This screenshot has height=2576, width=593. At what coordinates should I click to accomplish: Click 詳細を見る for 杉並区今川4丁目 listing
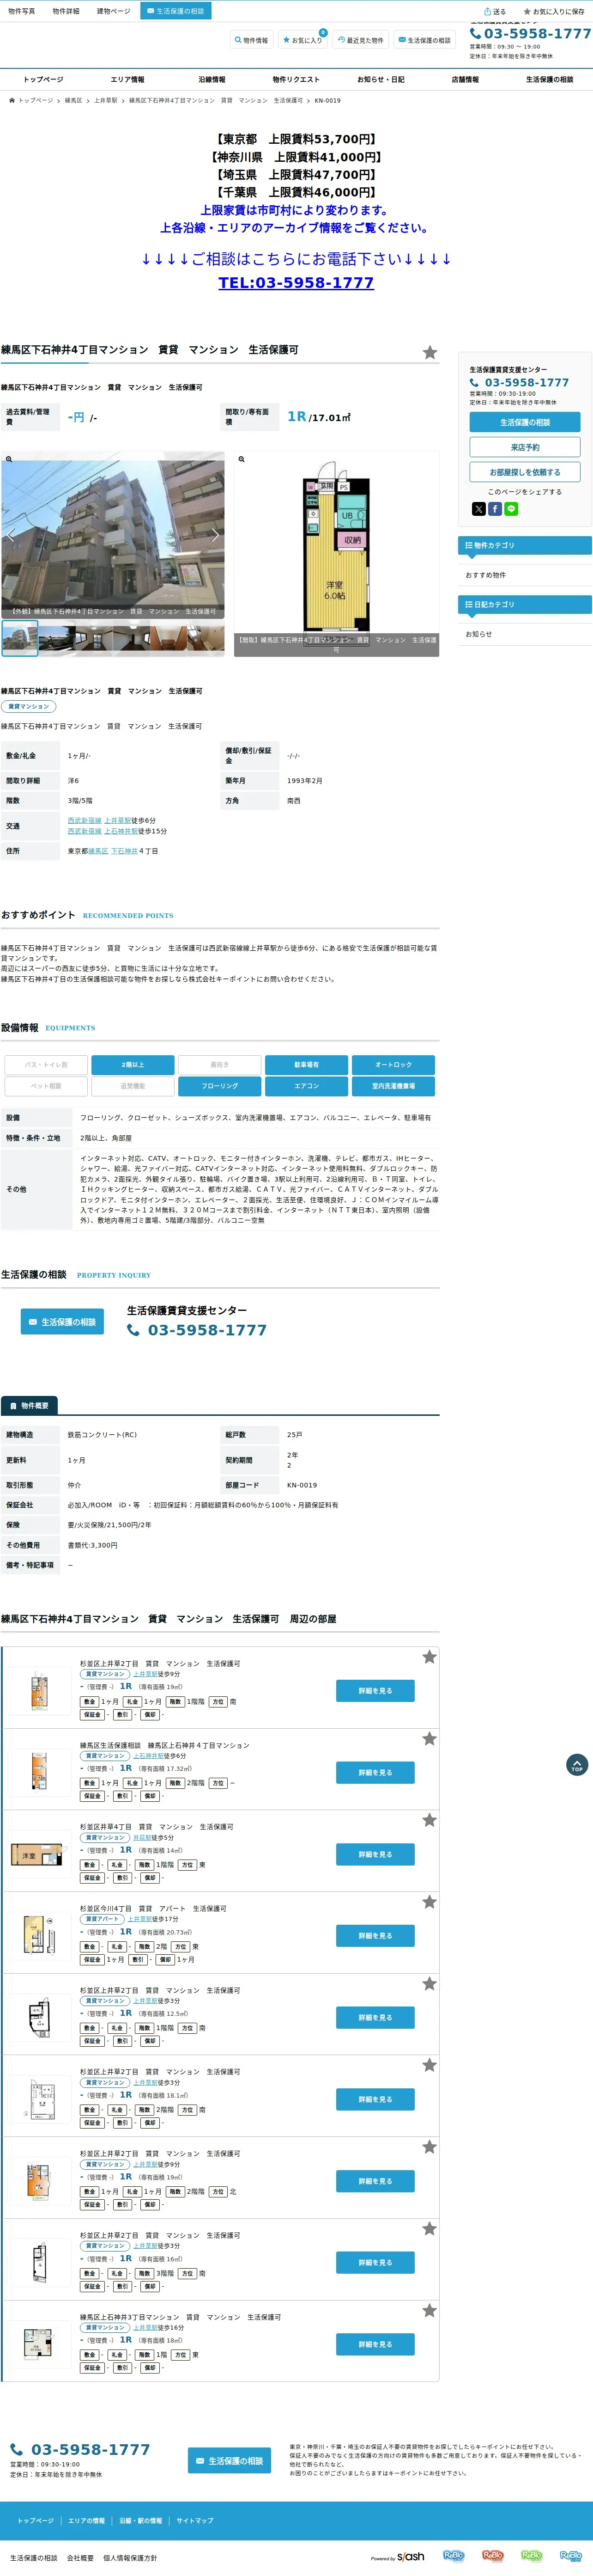point(375,1936)
